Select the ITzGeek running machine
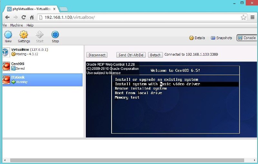The height and width of the screenshot is (164, 258). 43,80
